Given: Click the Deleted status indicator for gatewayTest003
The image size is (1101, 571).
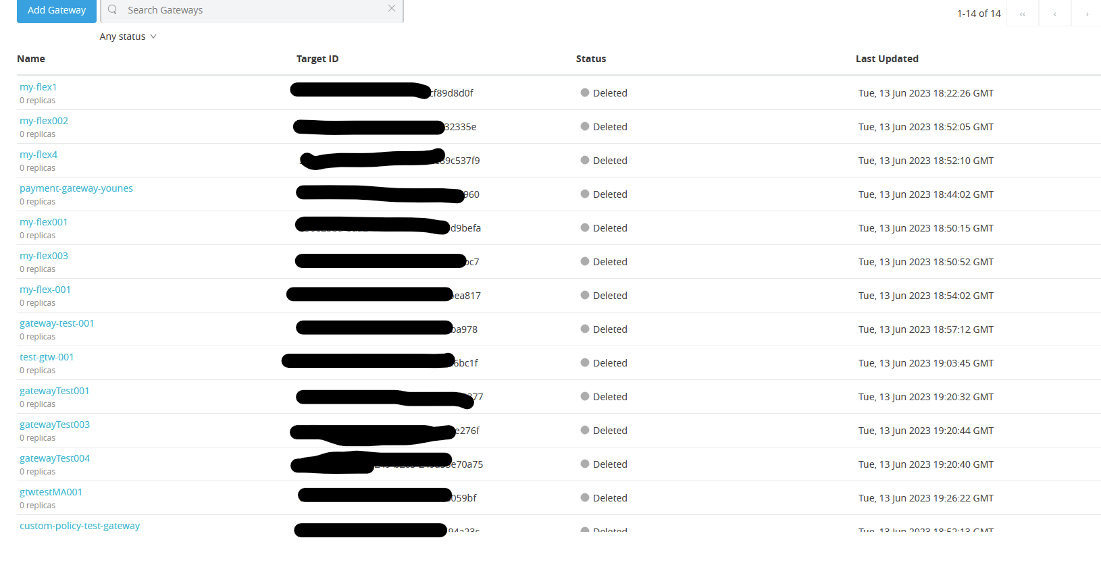Looking at the screenshot, I should click(x=584, y=430).
